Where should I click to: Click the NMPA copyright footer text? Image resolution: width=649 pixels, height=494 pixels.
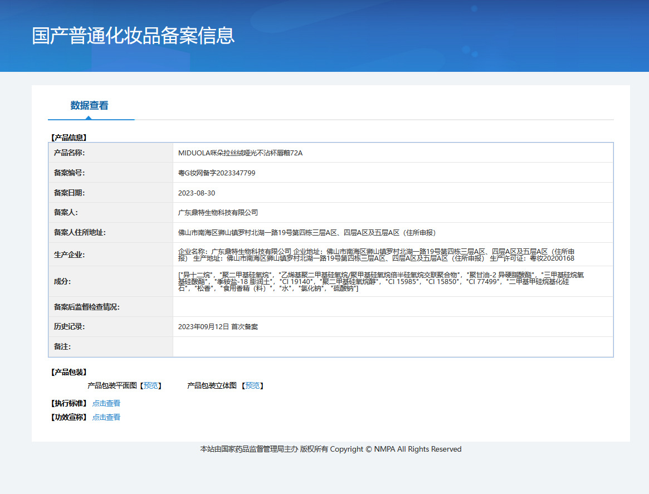(x=331, y=449)
